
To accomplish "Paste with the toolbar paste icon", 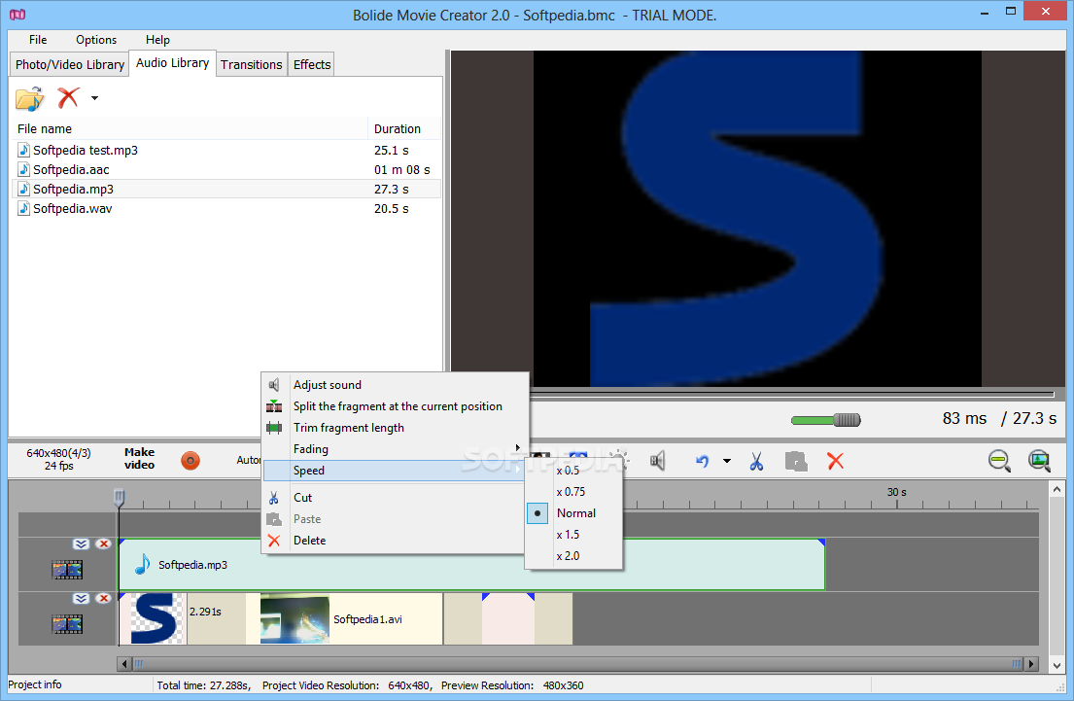I will 796,461.
